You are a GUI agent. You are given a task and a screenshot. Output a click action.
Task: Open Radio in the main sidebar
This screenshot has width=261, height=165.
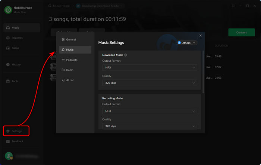(x=22, y=48)
